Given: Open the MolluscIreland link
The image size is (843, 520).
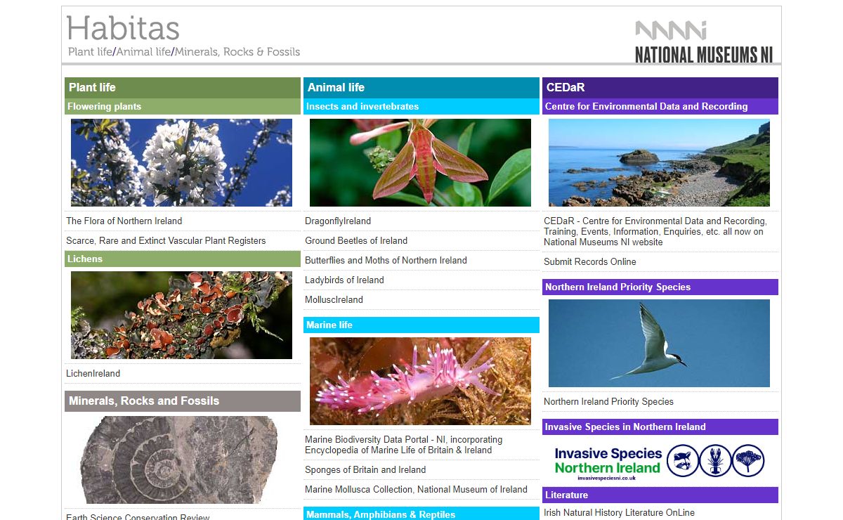Looking at the screenshot, I should tap(334, 299).
